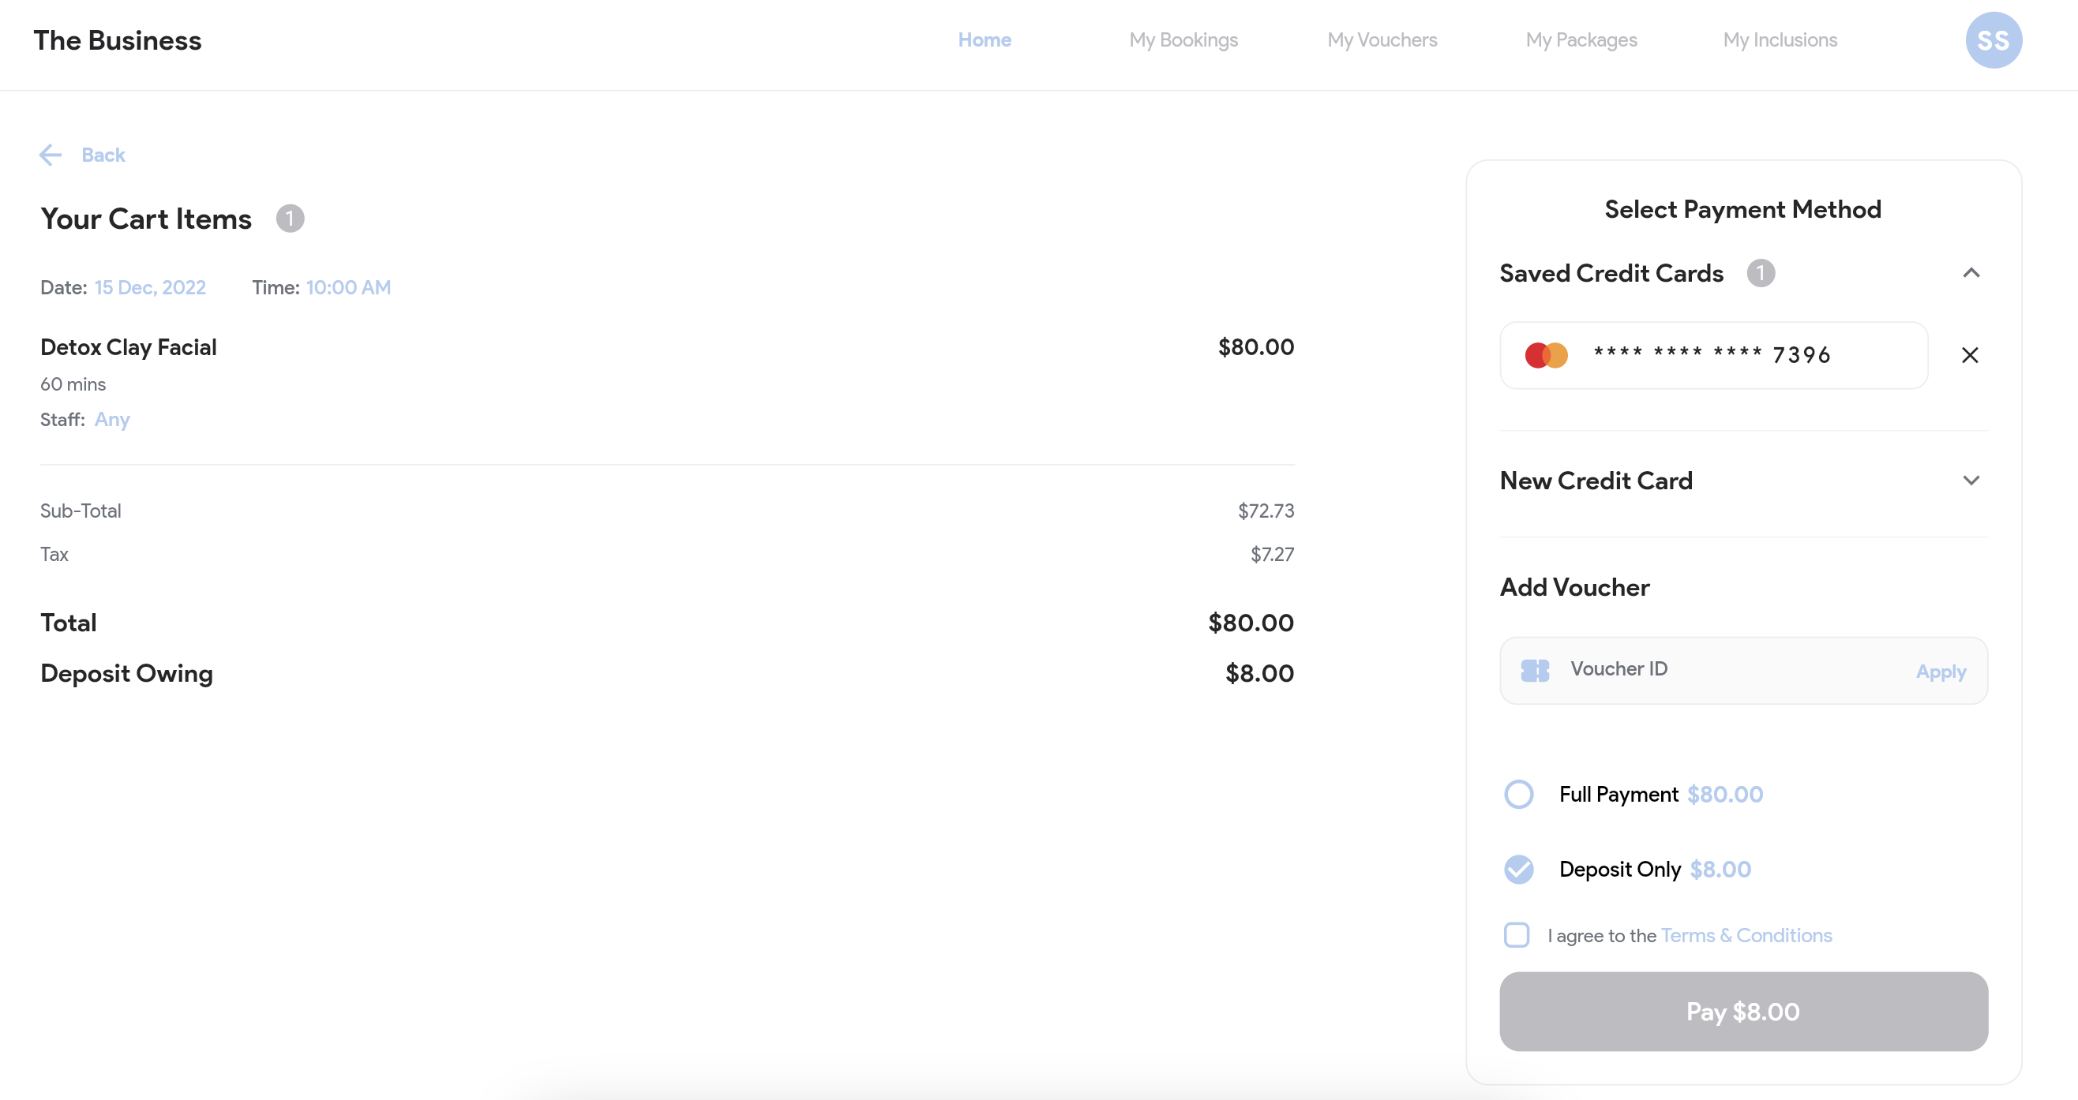Click the voucher ticket icon
The height and width of the screenshot is (1100, 2078).
pyautogui.click(x=1534, y=670)
